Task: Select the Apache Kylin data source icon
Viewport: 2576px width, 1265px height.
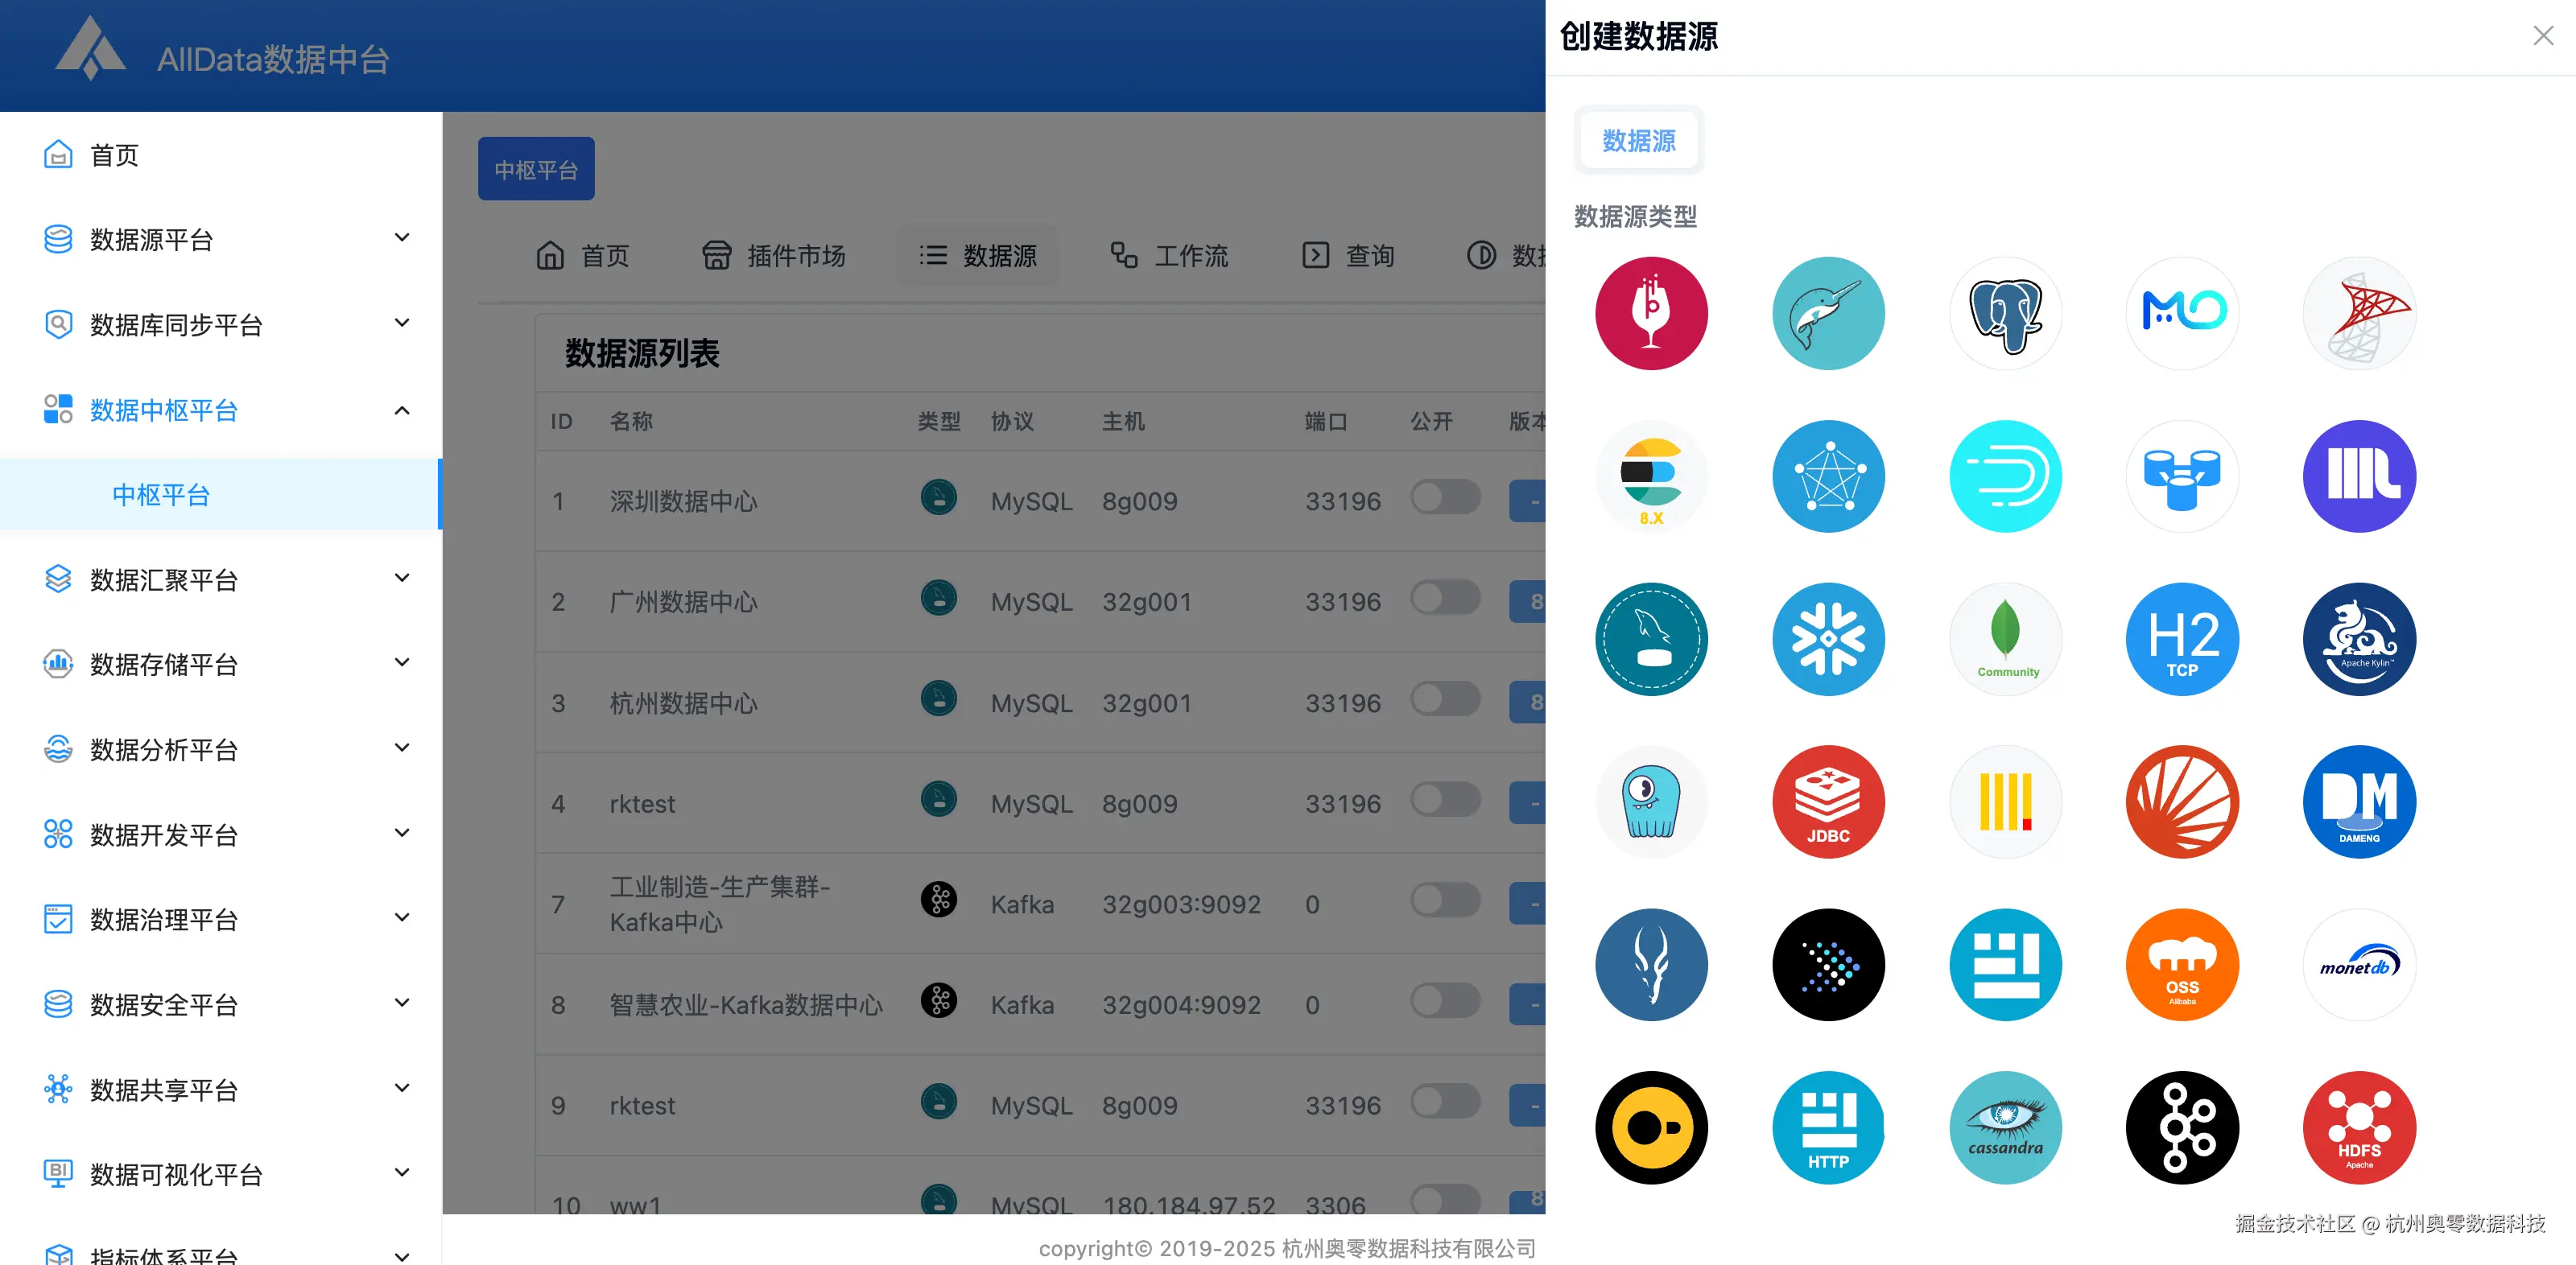Action: tap(2359, 639)
